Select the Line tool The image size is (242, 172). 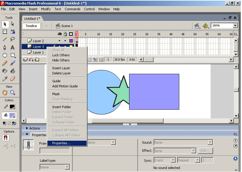click(5, 39)
